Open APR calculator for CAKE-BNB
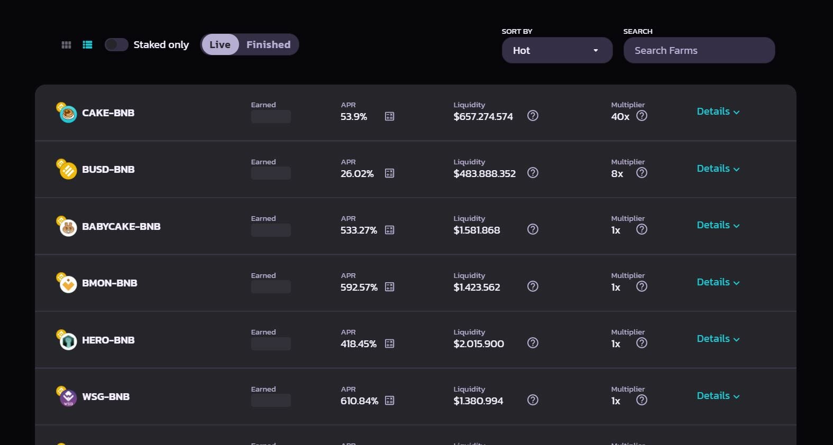Viewport: 833px width, 445px height. (390, 116)
